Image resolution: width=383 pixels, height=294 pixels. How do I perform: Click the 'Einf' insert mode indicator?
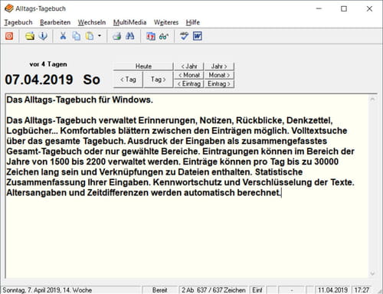257,290
